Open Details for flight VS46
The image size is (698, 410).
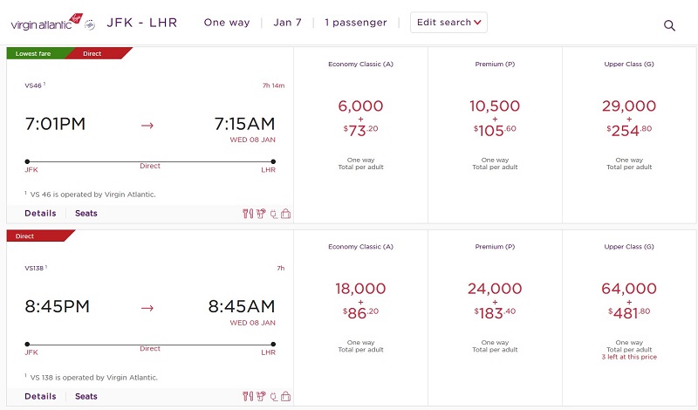pyautogui.click(x=40, y=213)
